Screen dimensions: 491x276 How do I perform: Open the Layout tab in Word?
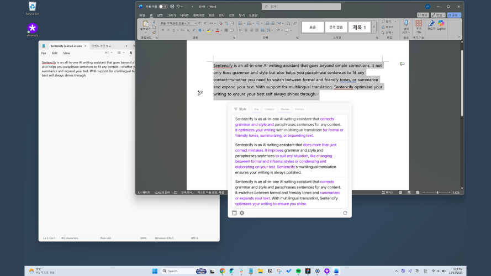(x=198, y=15)
